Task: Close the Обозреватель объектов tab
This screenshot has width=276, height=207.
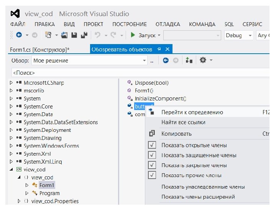Action: (168, 49)
